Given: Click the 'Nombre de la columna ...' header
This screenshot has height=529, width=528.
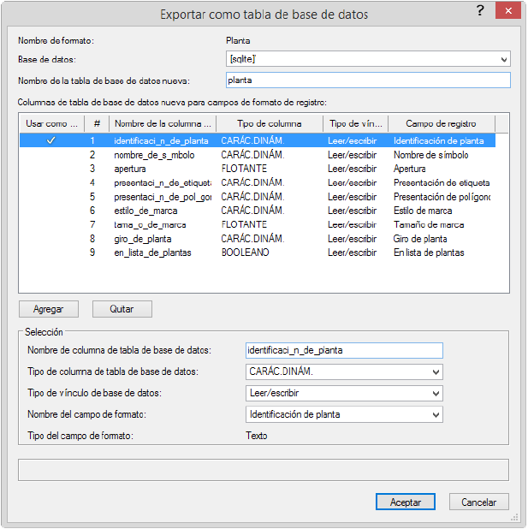Looking at the screenshot, I should 163,123.
